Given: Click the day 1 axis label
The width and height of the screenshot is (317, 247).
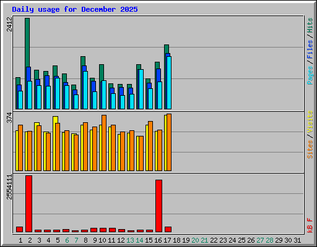Looking at the screenshot, I should (x=20, y=240).
